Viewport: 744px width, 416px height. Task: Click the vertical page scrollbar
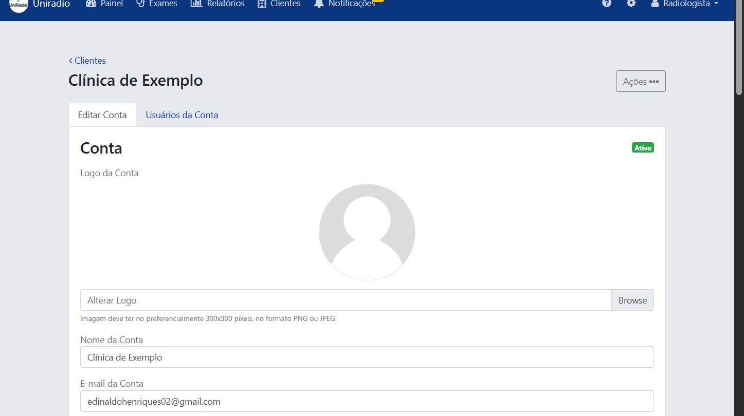pos(739,205)
